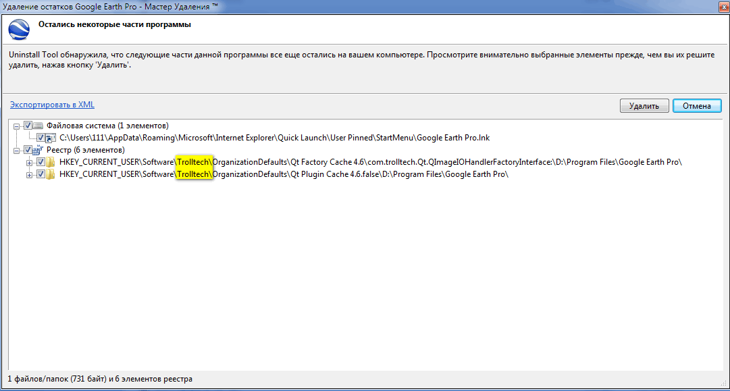
Task: Expand the Qt Factory Cache 4.6 registry key
Action: tap(29, 162)
